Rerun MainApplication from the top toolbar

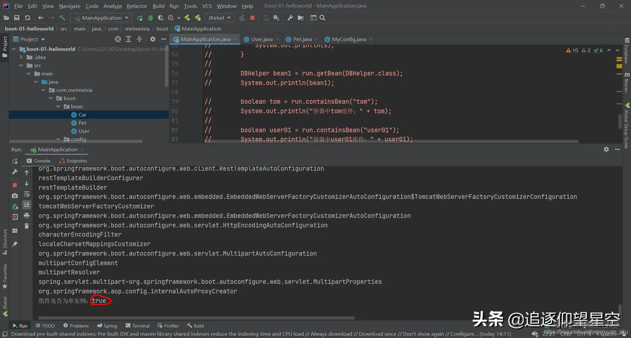pyautogui.click(x=140, y=18)
